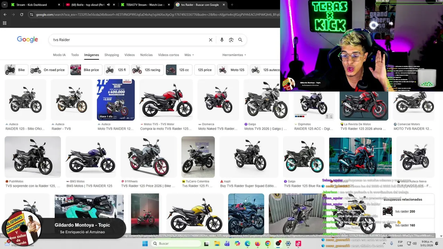Open Firefox from the taskbar
Screen dimensions: 443x249
257,243
